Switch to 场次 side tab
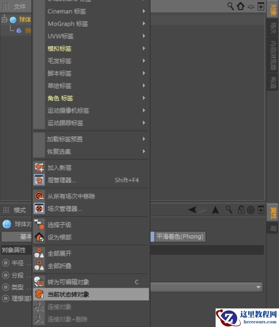Viewport: 279px width, 327px height. coord(273,28)
